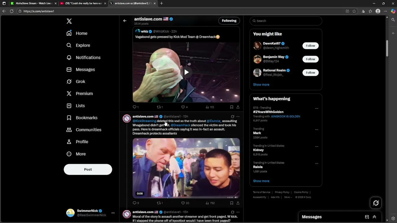Open a new browser tab
Image resolution: width=397 pixels, height=223 pixels.
(x=161, y=3)
